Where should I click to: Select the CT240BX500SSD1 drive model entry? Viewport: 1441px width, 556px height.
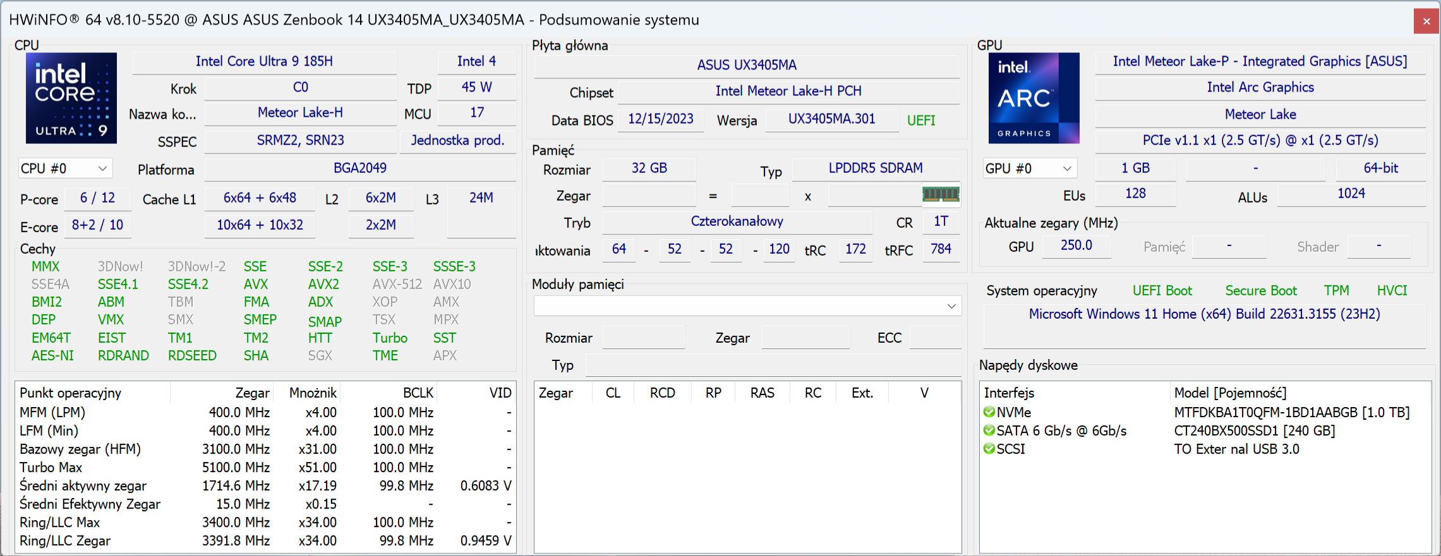(x=1255, y=430)
